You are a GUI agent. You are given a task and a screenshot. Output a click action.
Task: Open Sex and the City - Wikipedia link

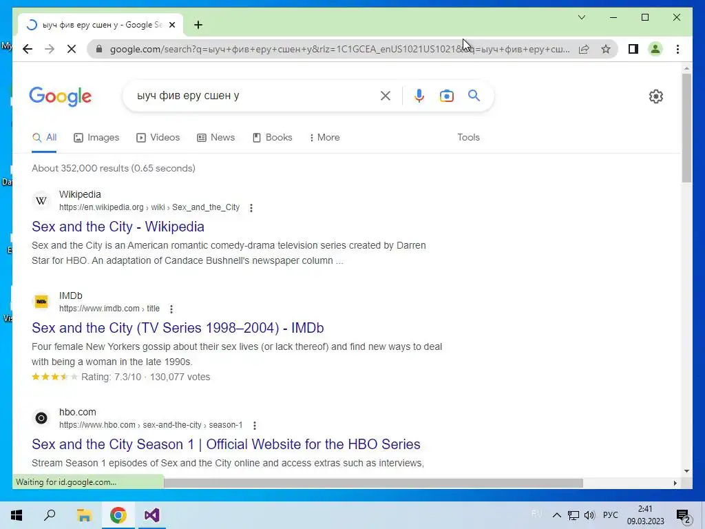118,227
